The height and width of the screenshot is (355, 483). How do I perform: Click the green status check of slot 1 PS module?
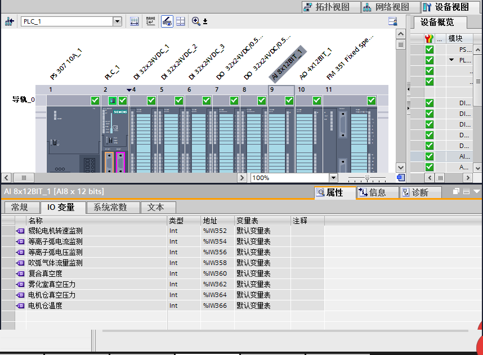95,100
